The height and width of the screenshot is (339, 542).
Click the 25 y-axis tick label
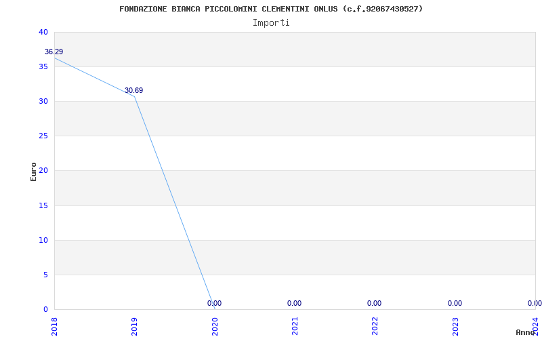(x=43, y=136)
